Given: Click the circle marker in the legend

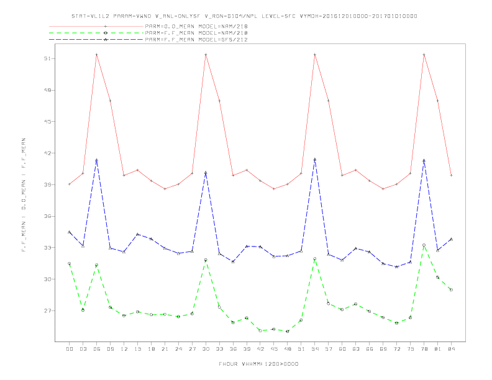Looking at the screenshot, I should point(106,33).
